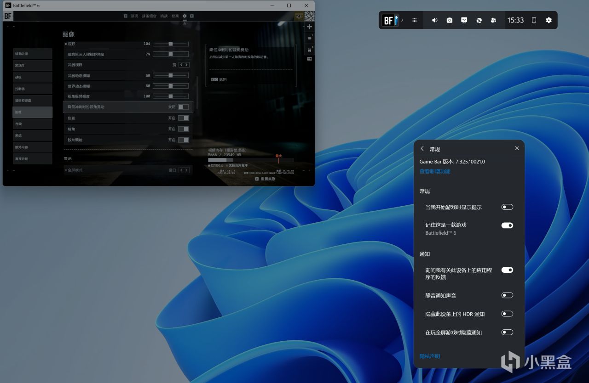
Task: Open the 隐私声明 link
Action: [x=430, y=356]
